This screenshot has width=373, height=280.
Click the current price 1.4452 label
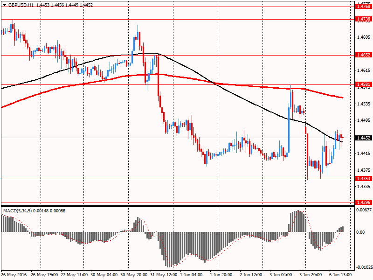(x=364, y=138)
